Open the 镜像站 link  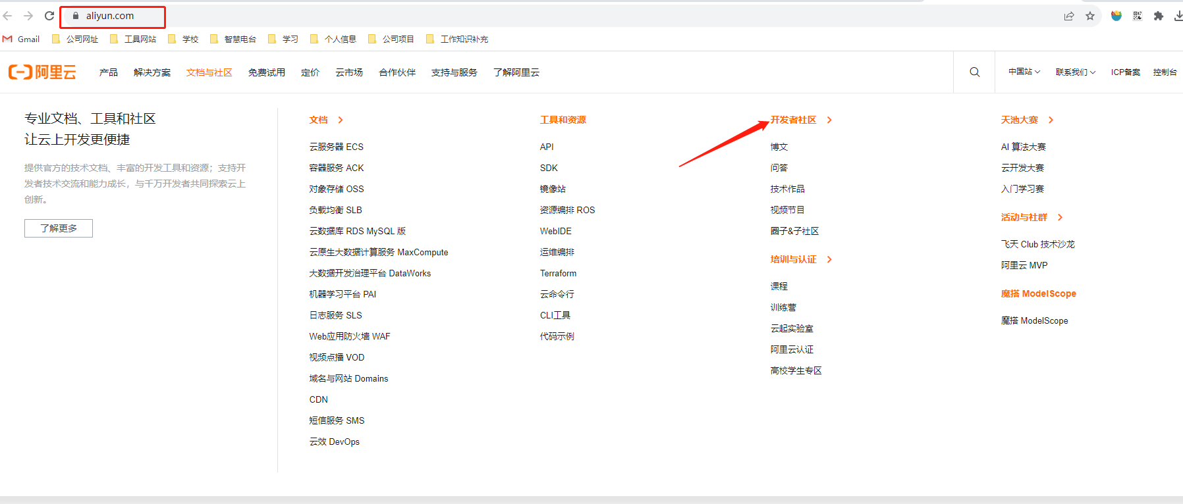(x=553, y=189)
